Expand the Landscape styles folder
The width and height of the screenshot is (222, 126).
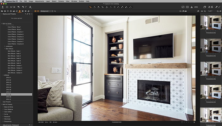5,46
